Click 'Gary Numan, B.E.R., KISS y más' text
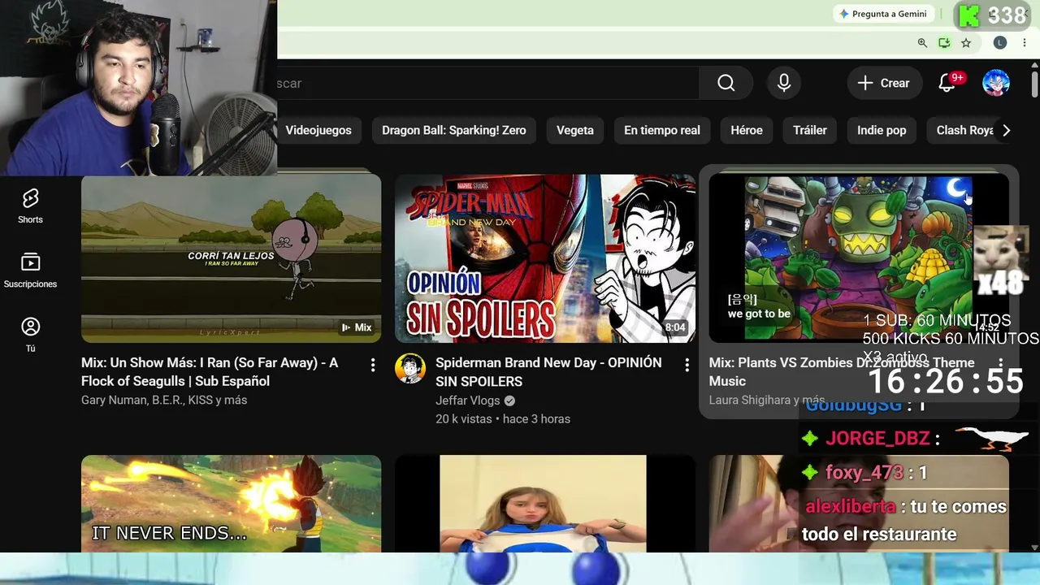This screenshot has height=585, width=1040. pyautogui.click(x=164, y=400)
